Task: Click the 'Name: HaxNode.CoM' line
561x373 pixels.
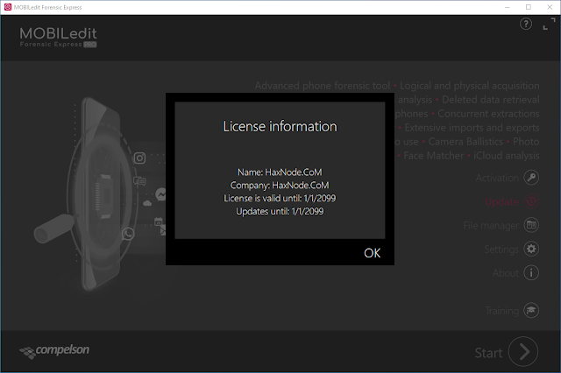Action: (280, 172)
